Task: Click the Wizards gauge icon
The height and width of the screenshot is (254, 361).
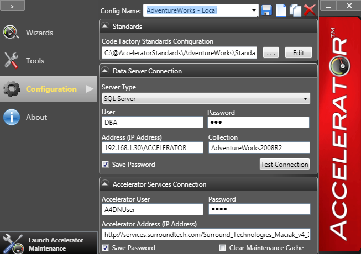Action: 11,32
